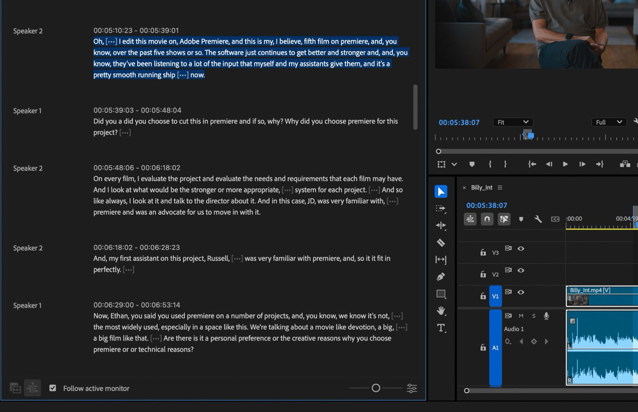Switch to the Billy_Int sequence tab

coord(482,188)
